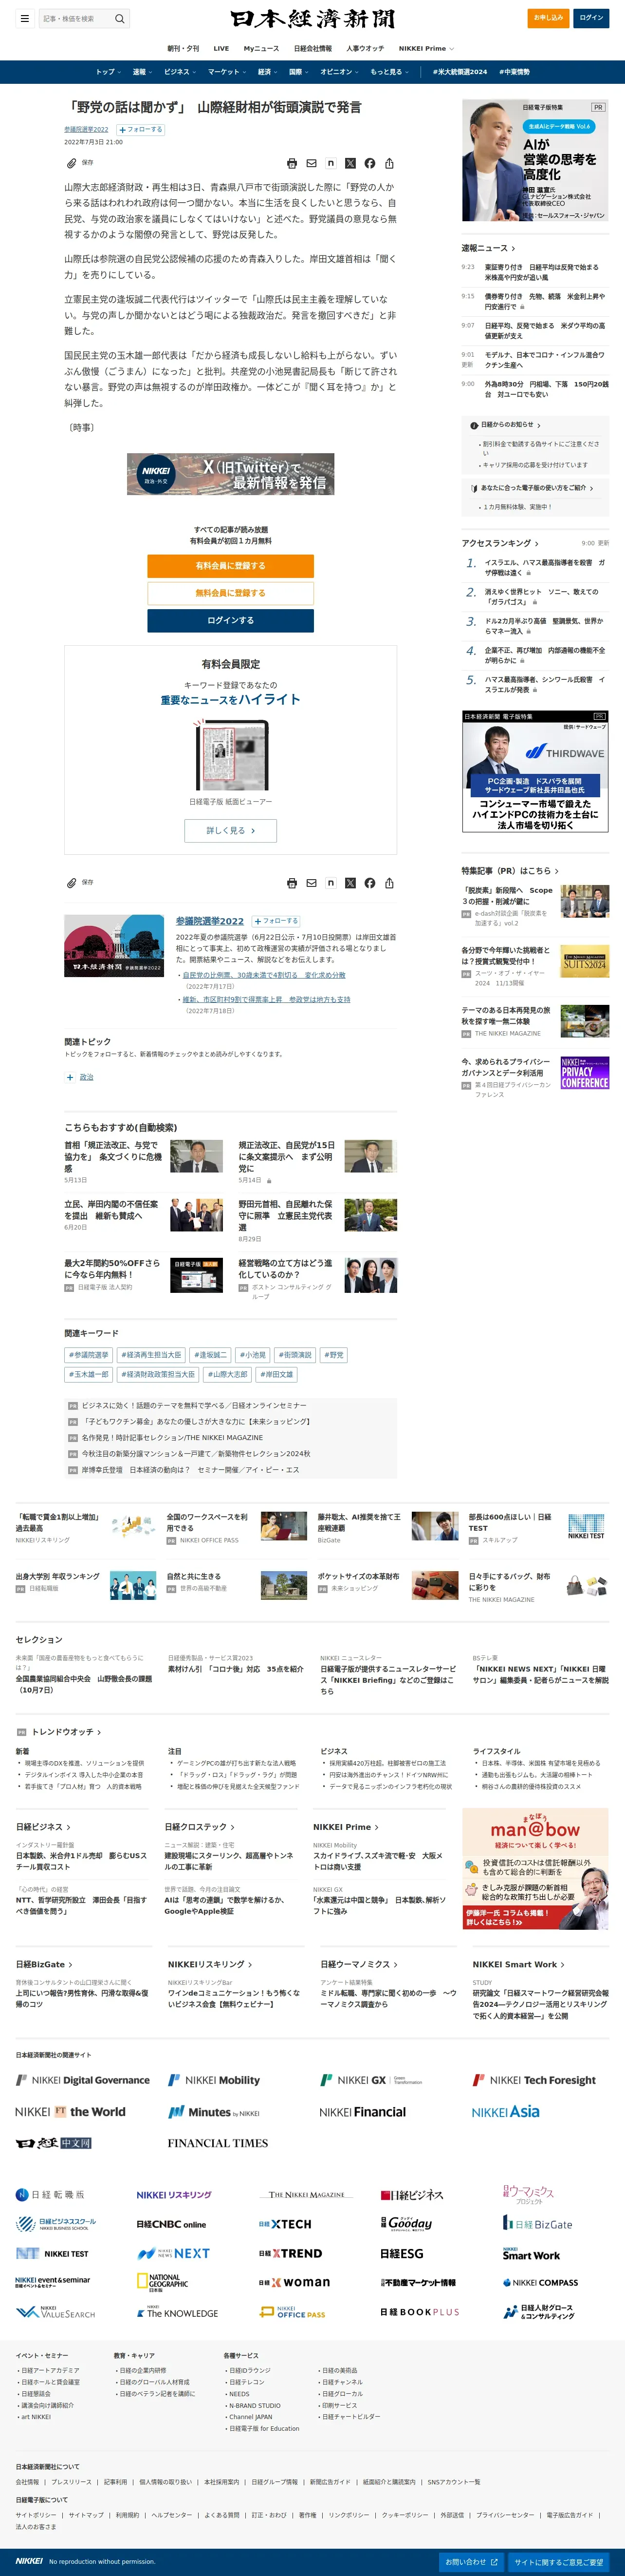Viewport: 625px width, 2576px height.
Task: Click the print icon below the article body
Action: coord(292,883)
